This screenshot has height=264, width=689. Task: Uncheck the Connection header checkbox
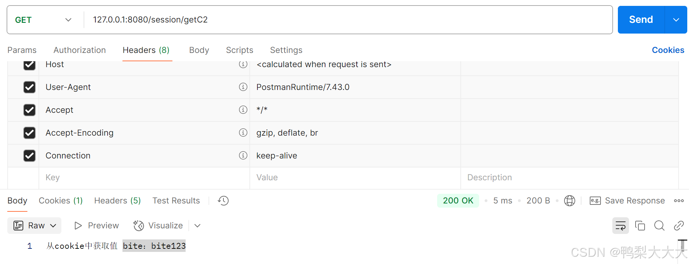29,156
